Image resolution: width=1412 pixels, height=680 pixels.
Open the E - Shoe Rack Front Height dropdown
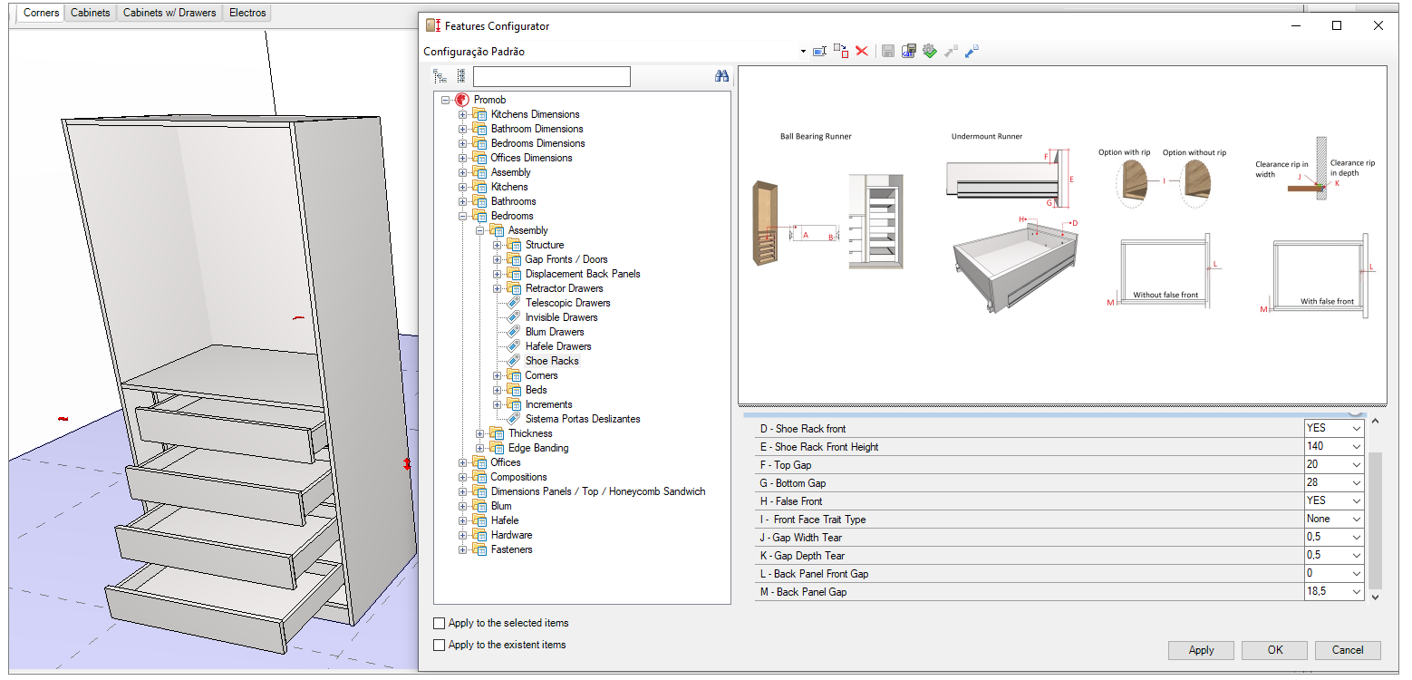[1356, 446]
